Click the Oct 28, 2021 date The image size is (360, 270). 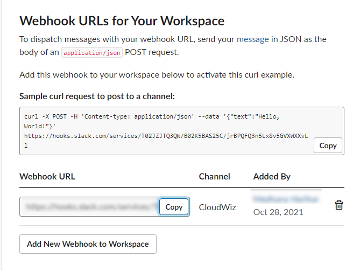tap(278, 212)
